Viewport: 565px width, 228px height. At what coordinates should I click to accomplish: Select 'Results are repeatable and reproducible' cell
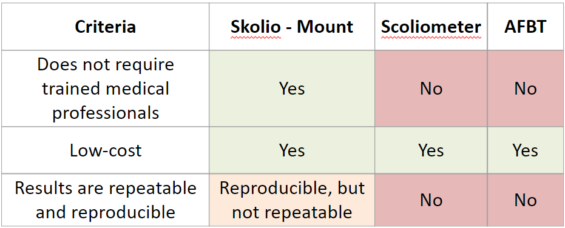[105, 200]
